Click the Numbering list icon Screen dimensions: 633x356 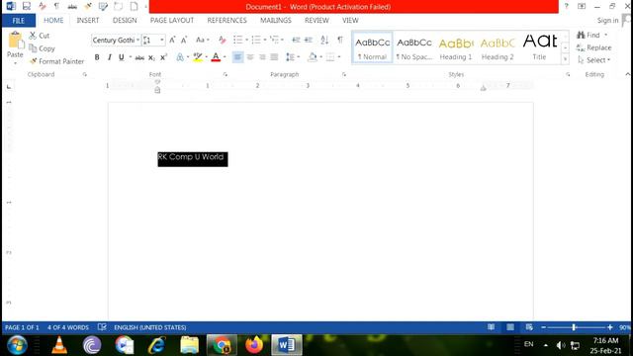(256, 40)
